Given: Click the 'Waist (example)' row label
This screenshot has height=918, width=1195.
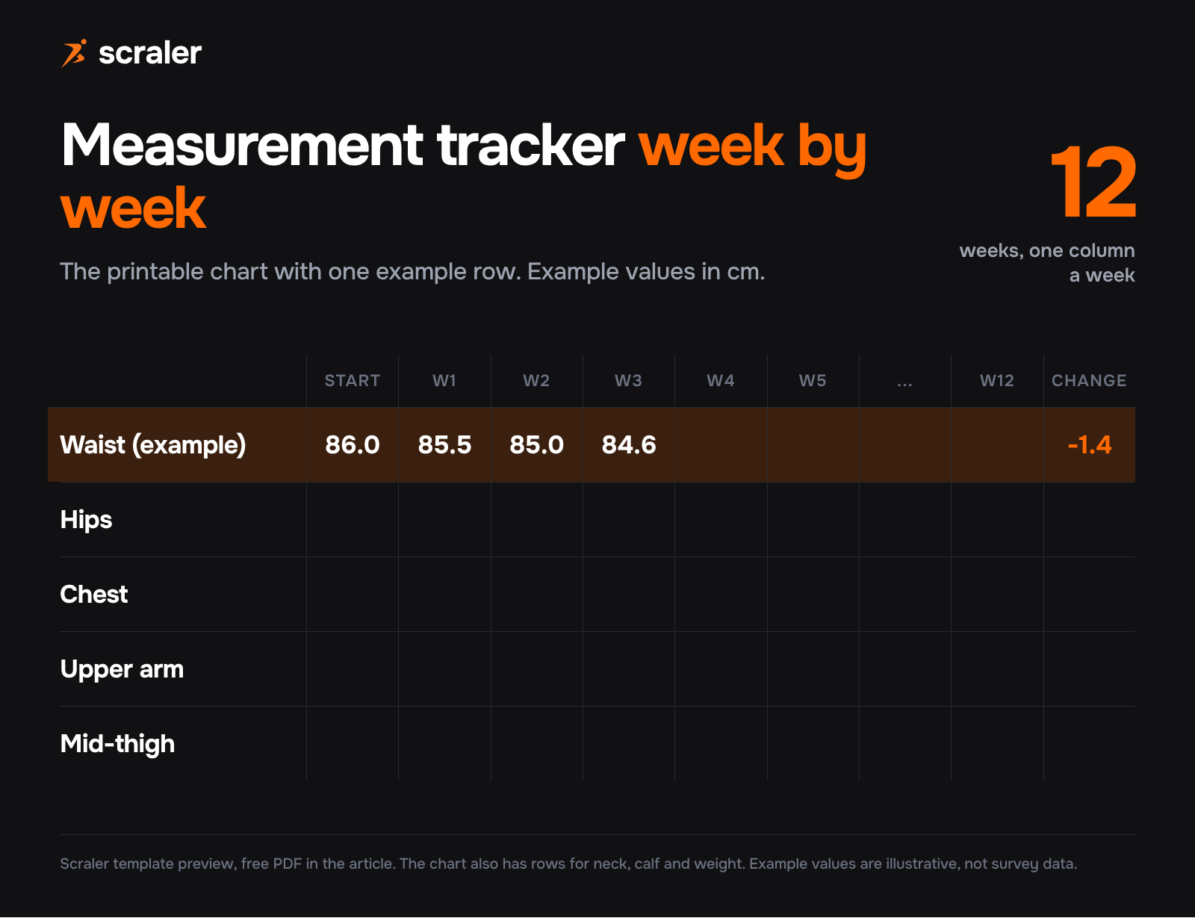Looking at the screenshot, I should click(153, 445).
